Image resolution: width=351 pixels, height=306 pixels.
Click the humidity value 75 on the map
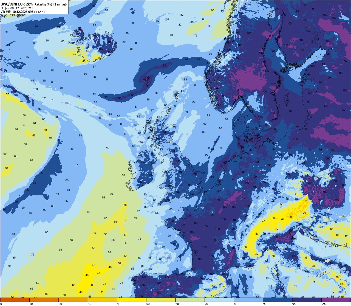50,138
